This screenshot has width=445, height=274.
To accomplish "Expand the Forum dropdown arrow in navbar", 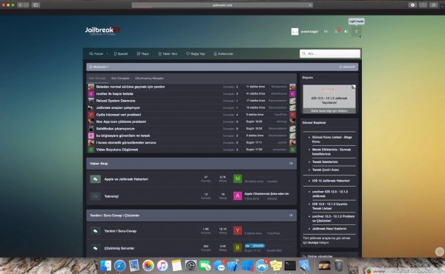I will (x=107, y=53).
